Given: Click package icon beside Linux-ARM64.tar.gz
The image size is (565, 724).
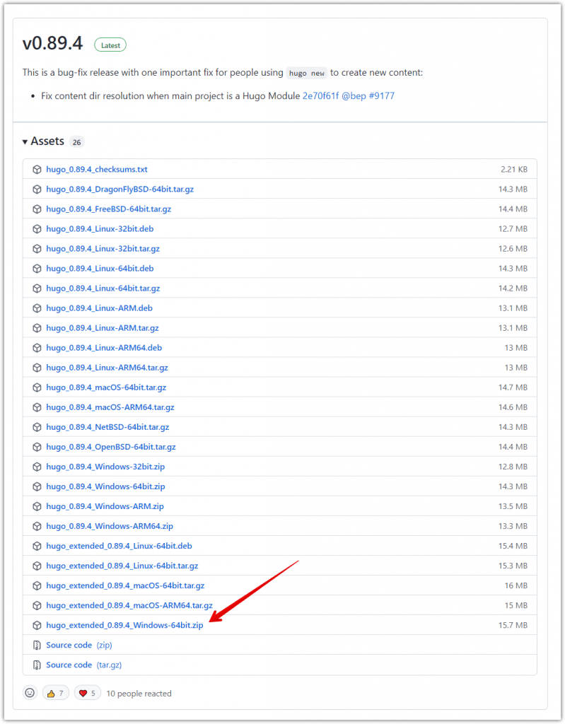Looking at the screenshot, I should tap(37, 368).
